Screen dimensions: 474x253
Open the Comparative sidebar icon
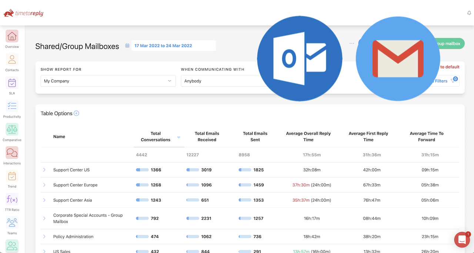pyautogui.click(x=12, y=129)
